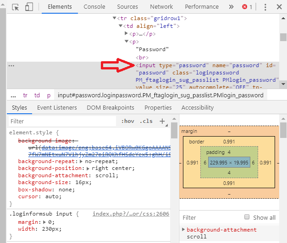The width and height of the screenshot is (287, 243).
Task: Select the tr breadcrumb item
Action: point(25,95)
